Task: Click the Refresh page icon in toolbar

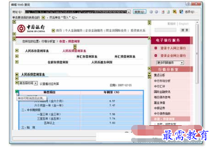Action: [168, 12]
